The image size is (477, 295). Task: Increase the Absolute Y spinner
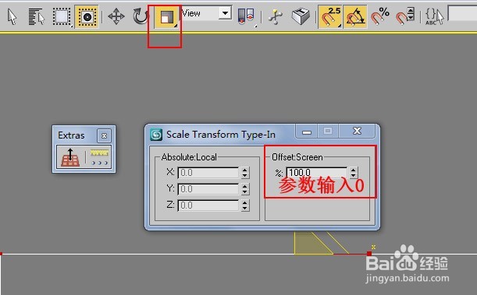(244, 187)
